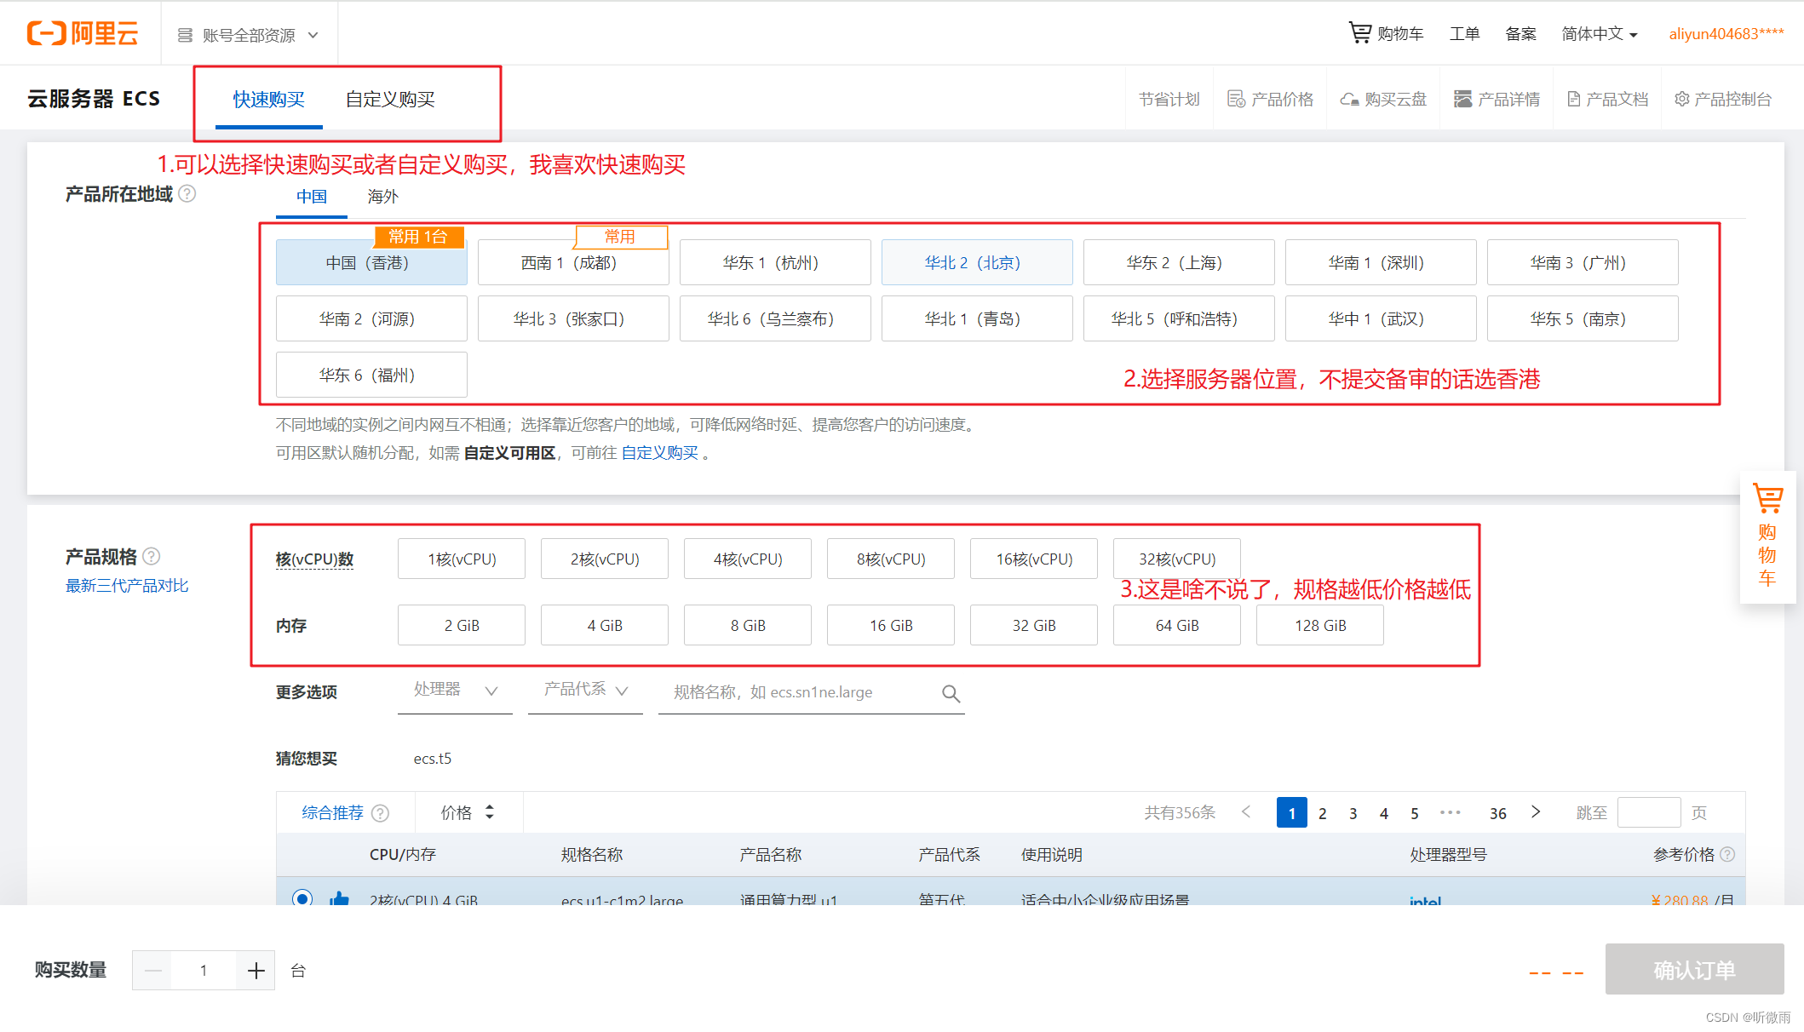Click 确认订单 button
Image resolution: width=1804 pixels, height=1032 pixels.
tap(1694, 970)
